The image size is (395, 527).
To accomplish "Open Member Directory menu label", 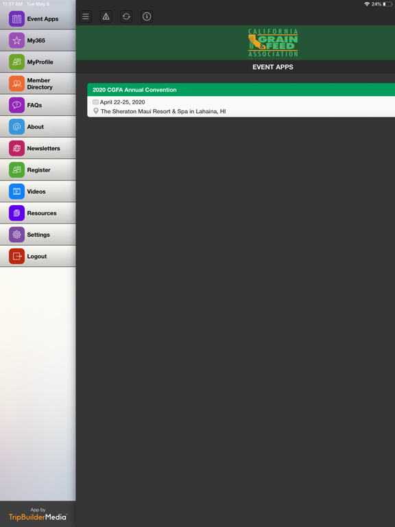I will (x=40, y=84).
